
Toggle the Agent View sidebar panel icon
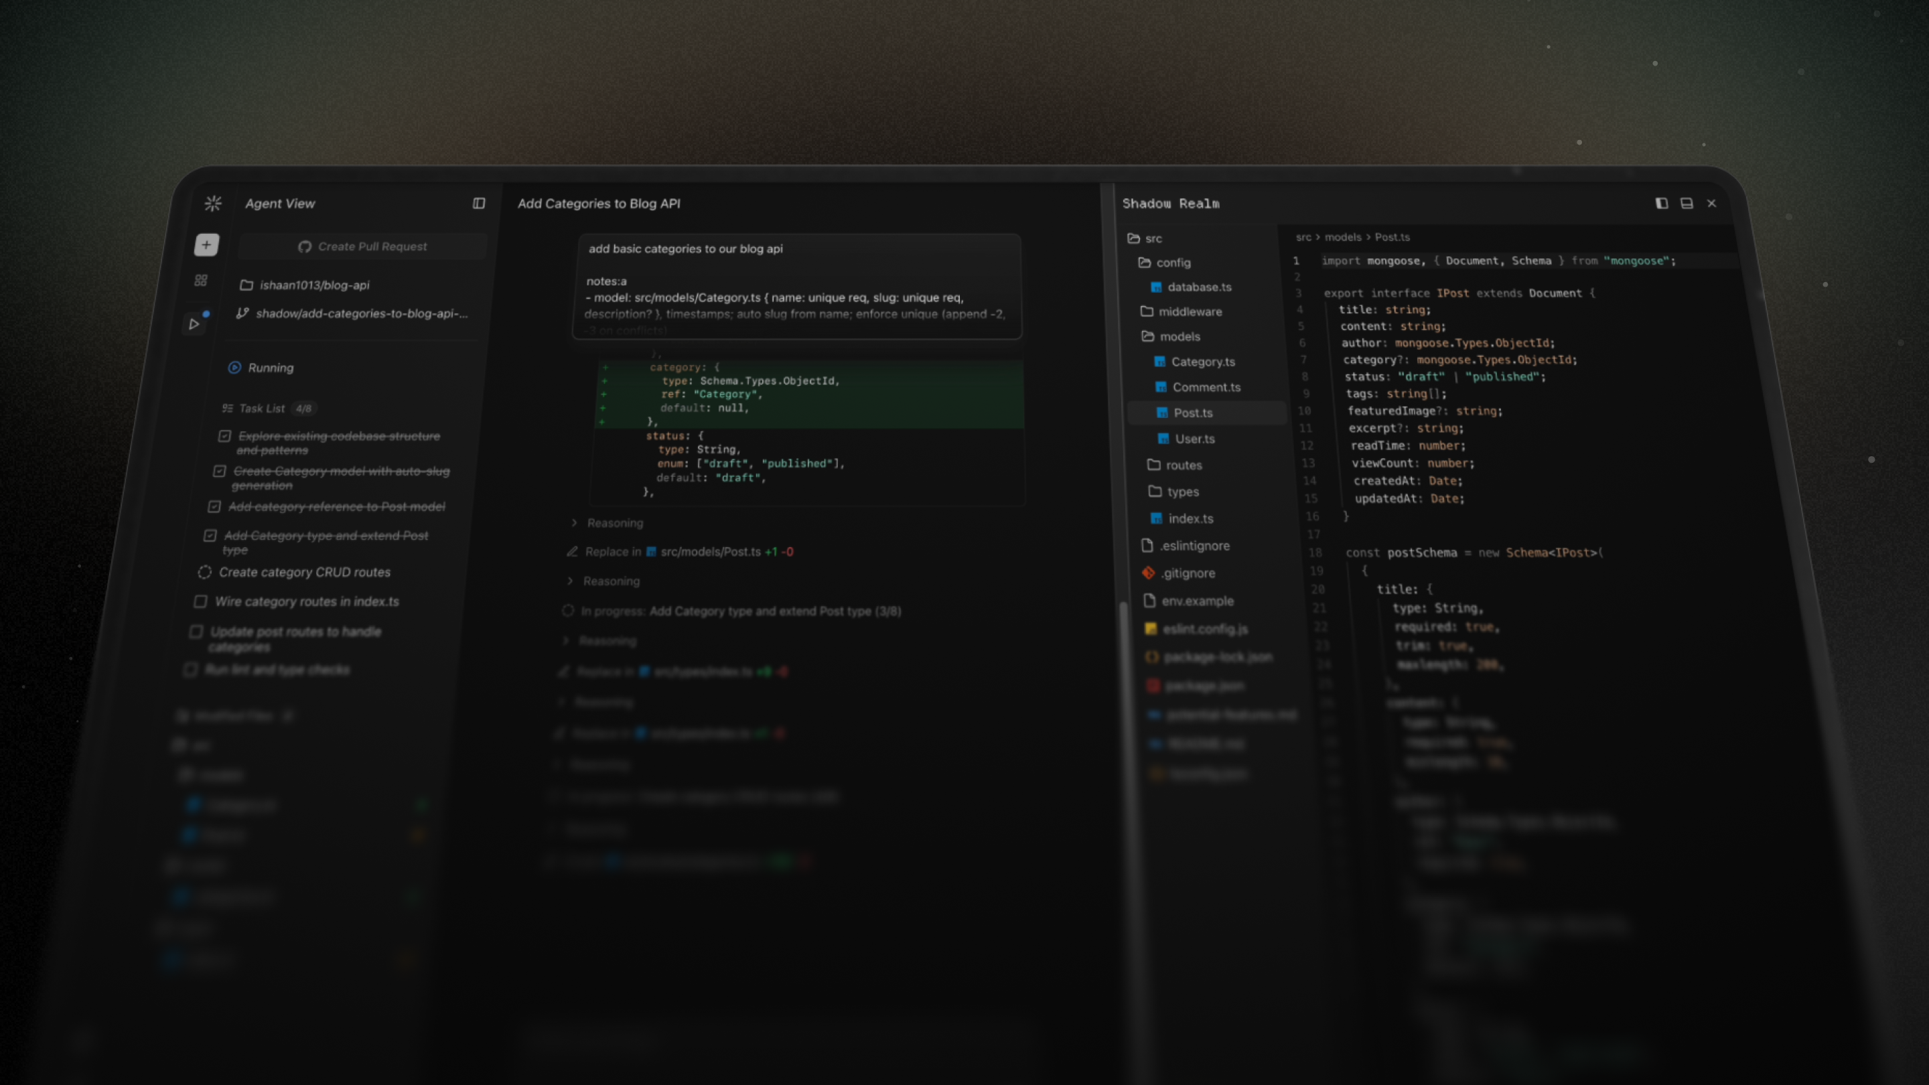pos(480,204)
